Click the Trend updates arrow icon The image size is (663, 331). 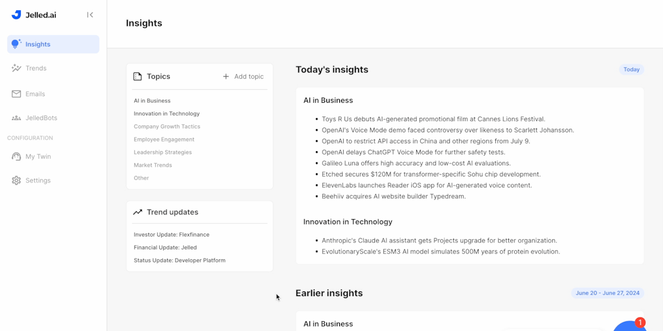(x=137, y=212)
